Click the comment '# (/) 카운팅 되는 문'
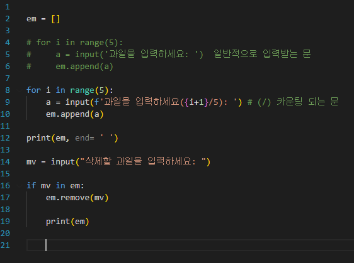This screenshot has width=354, height=263. 293,102
